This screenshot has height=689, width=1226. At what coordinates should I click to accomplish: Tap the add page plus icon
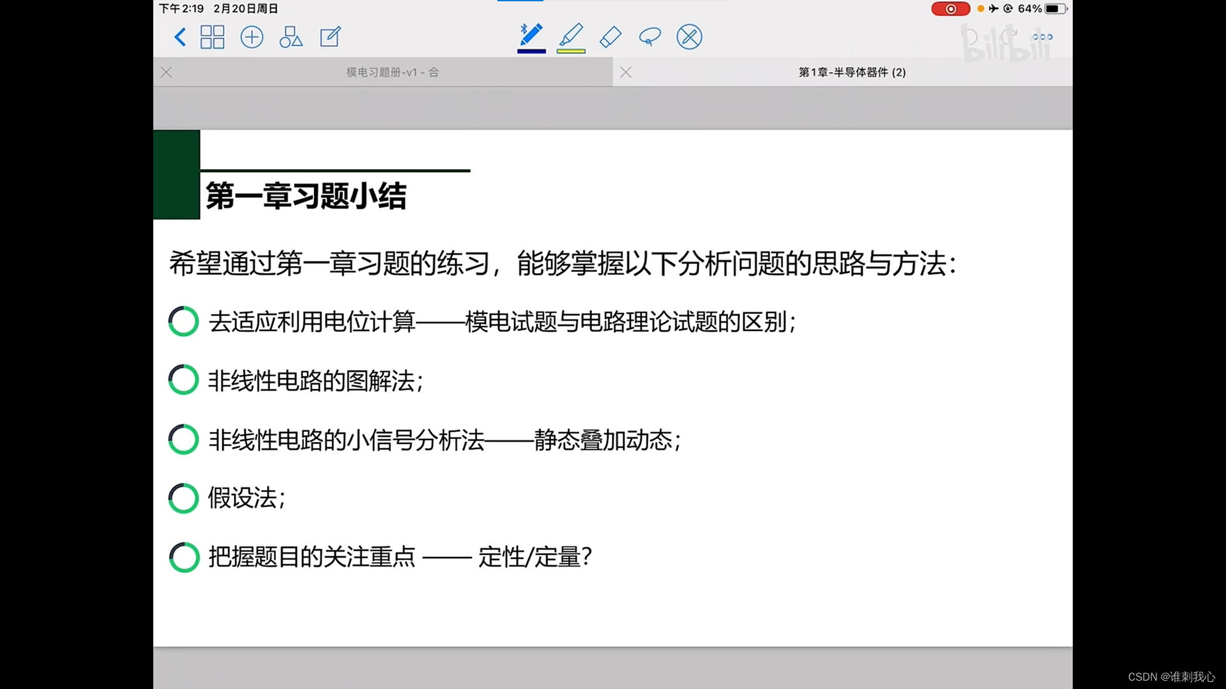tap(252, 37)
